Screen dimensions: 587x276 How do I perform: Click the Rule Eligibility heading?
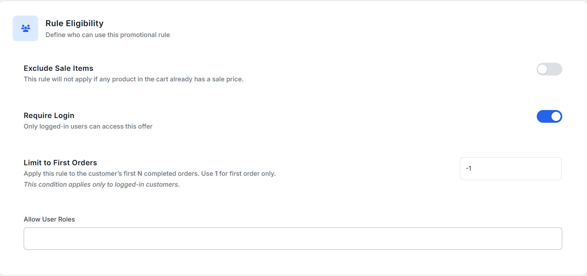pos(74,23)
